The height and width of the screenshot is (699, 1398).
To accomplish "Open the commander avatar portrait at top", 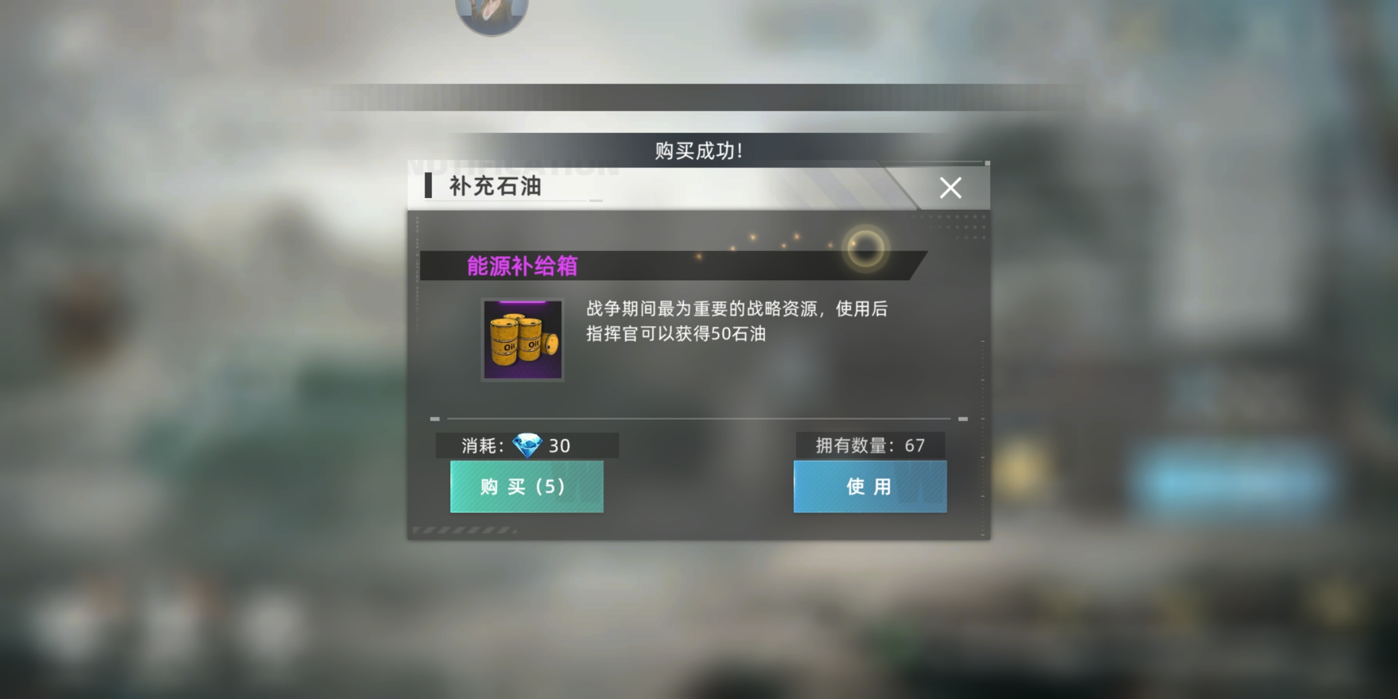I will coord(492,14).
